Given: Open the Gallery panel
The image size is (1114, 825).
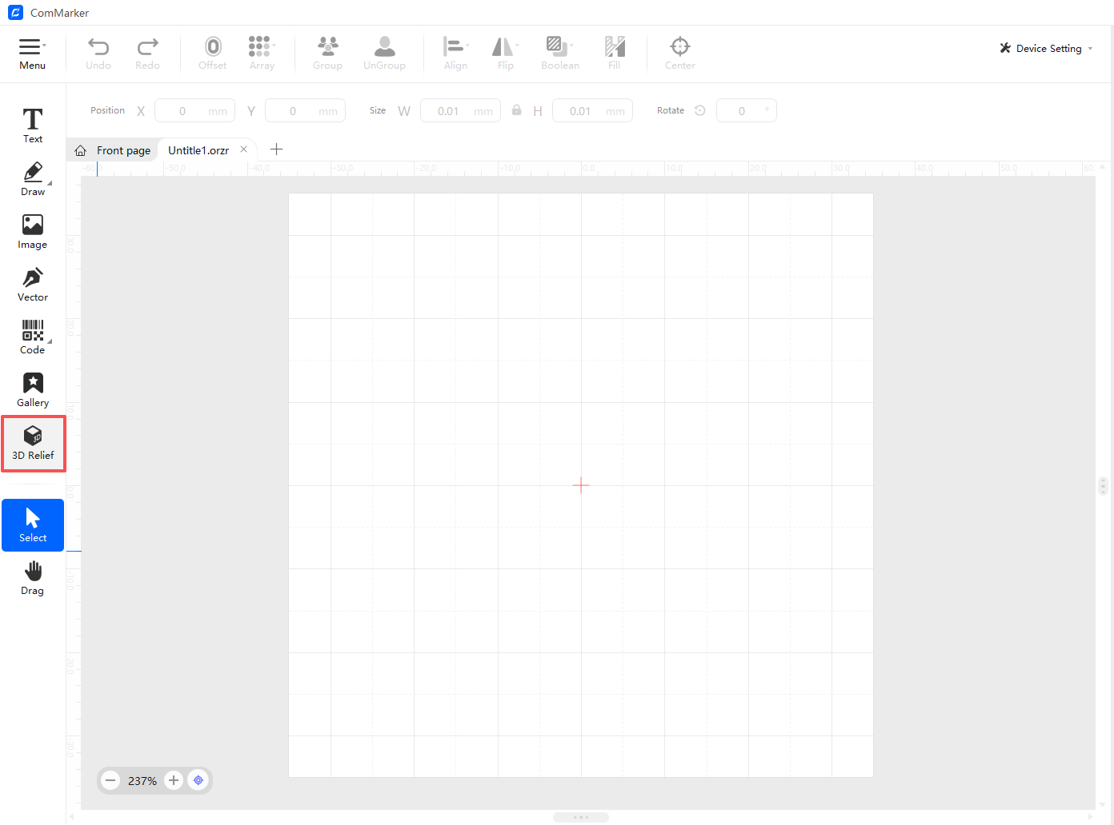Looking at the screenshot, I should pos(33,389).
